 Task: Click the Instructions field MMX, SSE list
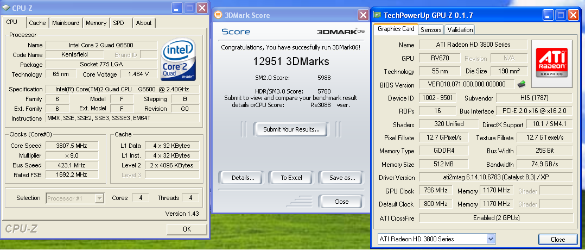pyautogui.click(x=123, y=118)
